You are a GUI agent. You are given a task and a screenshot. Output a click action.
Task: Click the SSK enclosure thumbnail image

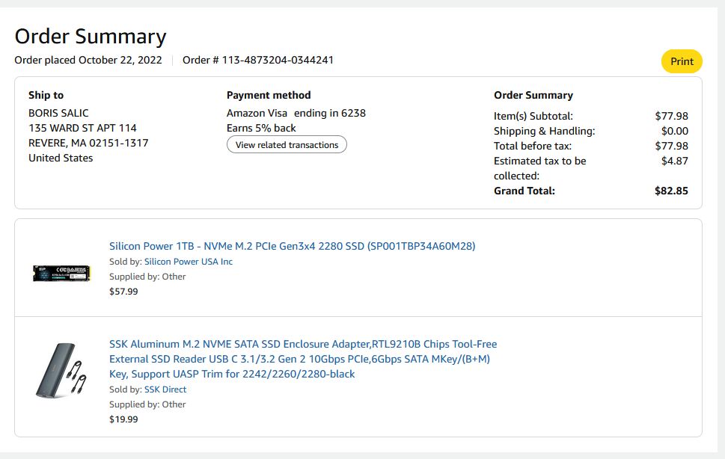pyautogui.click(x=61, y=369)
